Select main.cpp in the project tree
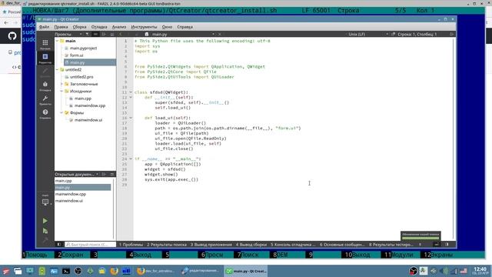The width and height of the screenshot is (492, 277). pos(83,98)
